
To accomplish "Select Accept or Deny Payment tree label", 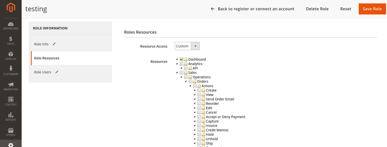I will click(225, 117).
